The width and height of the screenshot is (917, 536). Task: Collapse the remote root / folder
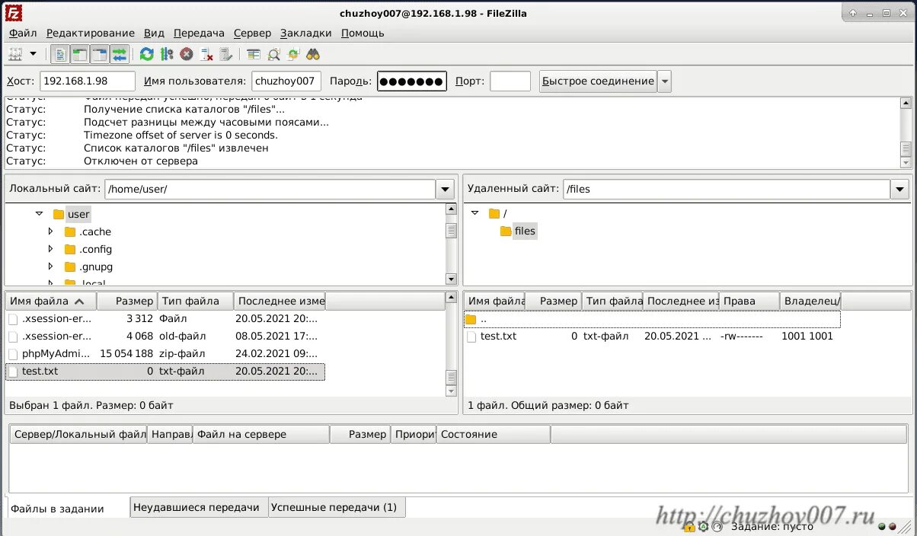point(475,213)
